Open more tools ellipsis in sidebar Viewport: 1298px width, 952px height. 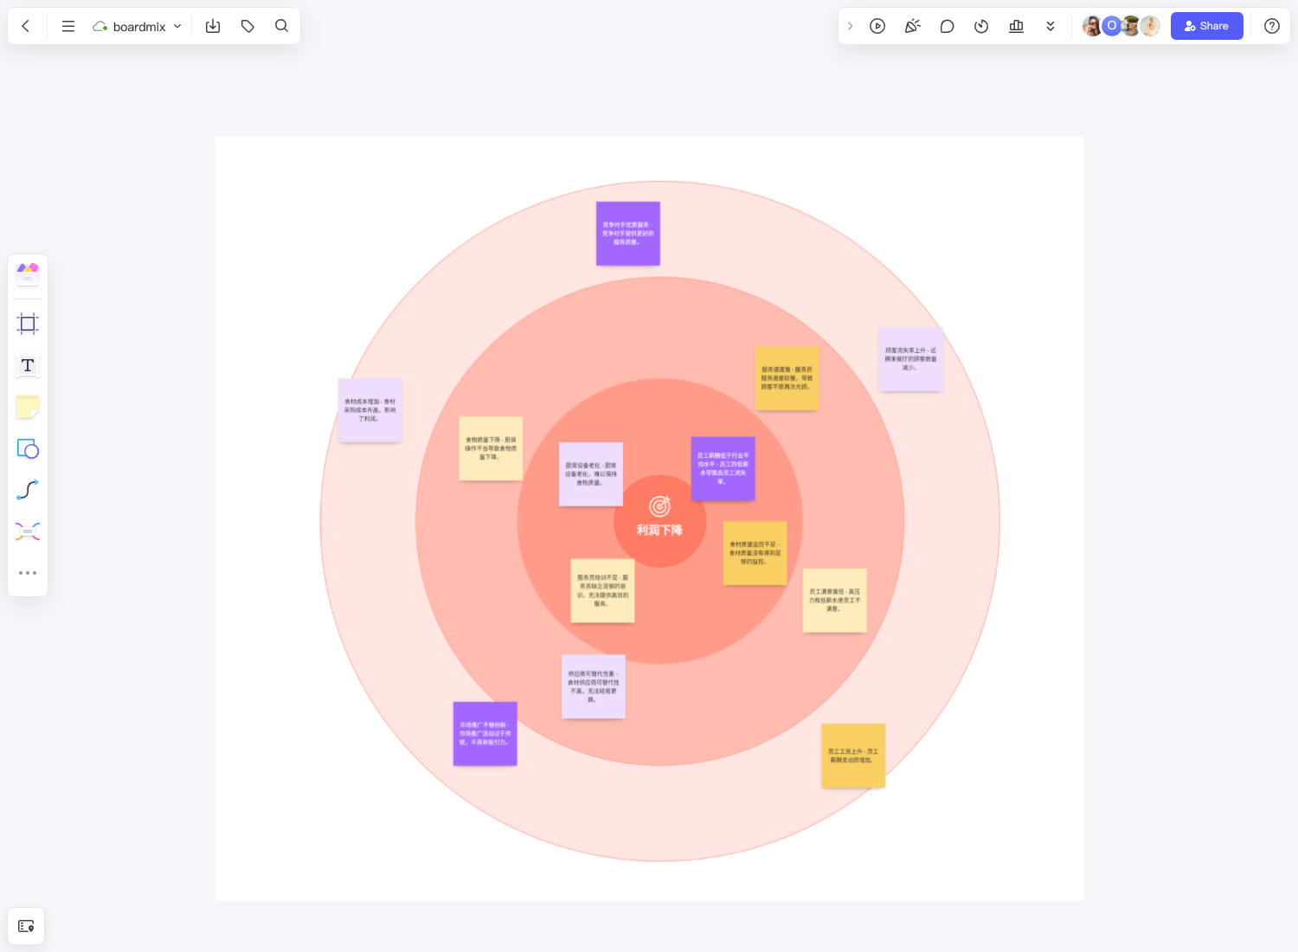tap(28, 573)
